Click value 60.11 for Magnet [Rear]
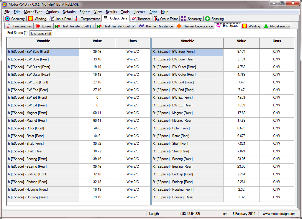Image resolution: width=302 pixels, height=219 pixels. (97, 121)
